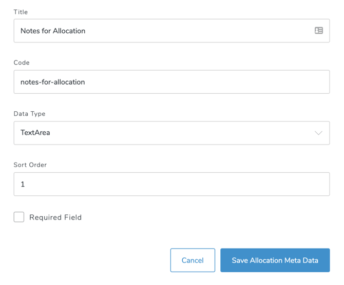The width and height of the screenshot is (344, 285).
Task: Click the "Title" field label
Action: 21,12
